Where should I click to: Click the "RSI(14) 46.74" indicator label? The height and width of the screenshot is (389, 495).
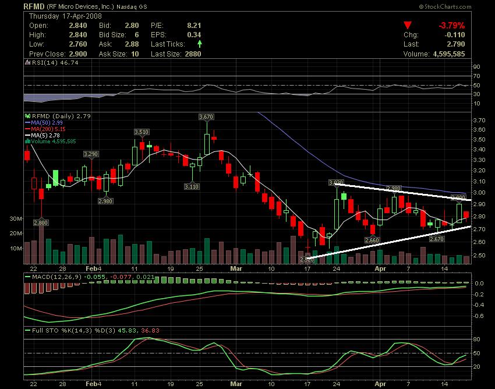[55, 62]
